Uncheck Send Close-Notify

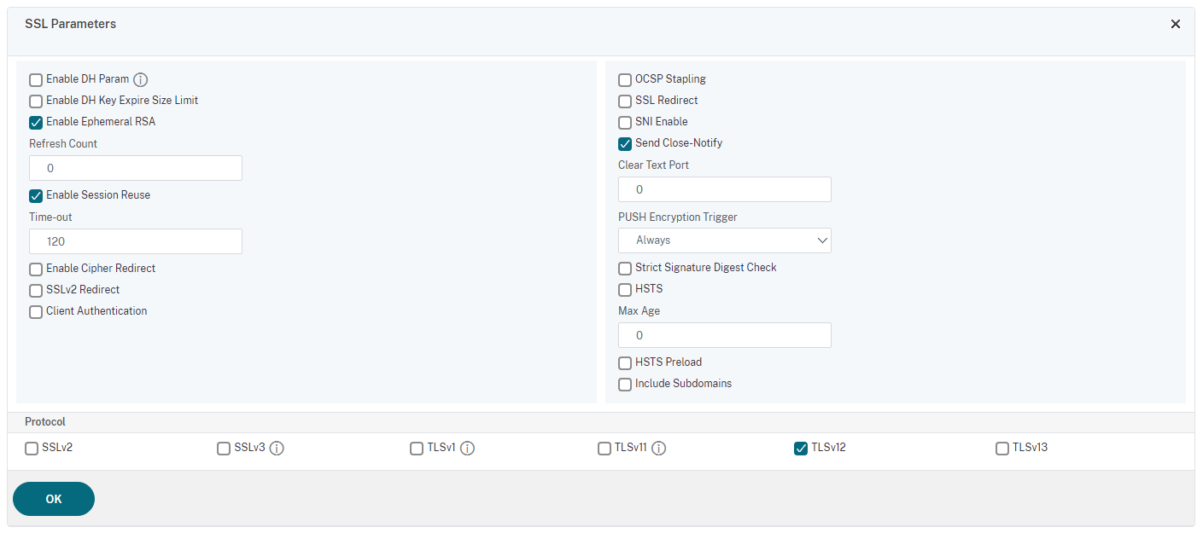click(x=625, y=144)
